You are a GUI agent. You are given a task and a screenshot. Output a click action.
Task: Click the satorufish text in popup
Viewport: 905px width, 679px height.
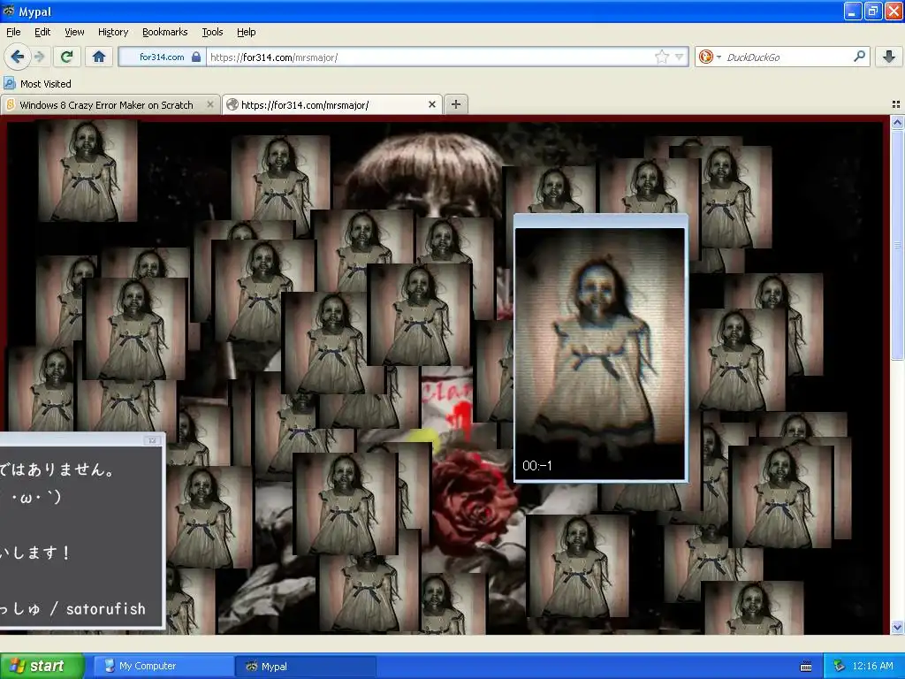(x=106, y=609)
